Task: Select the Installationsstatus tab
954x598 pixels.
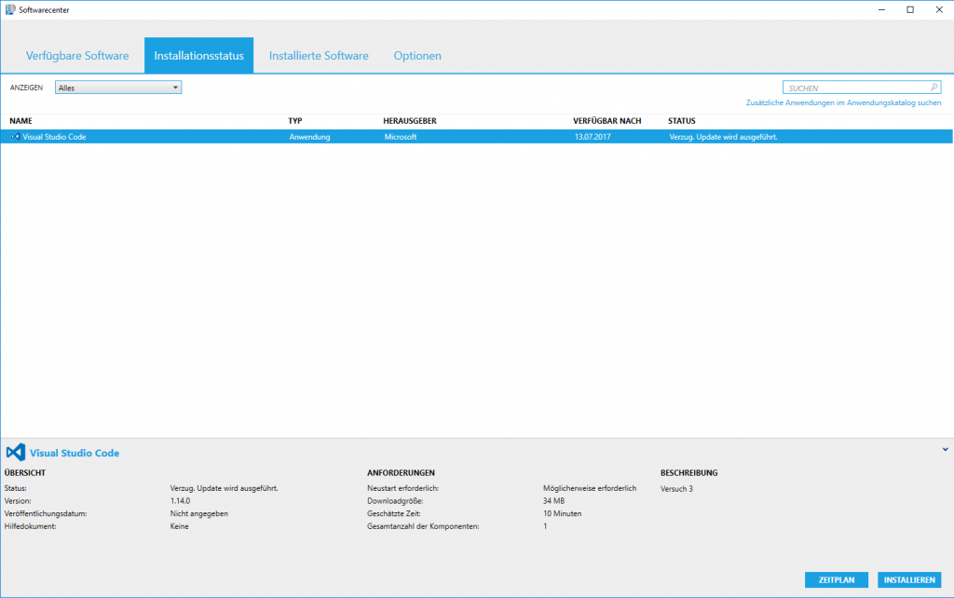Action: pos(199,55)
